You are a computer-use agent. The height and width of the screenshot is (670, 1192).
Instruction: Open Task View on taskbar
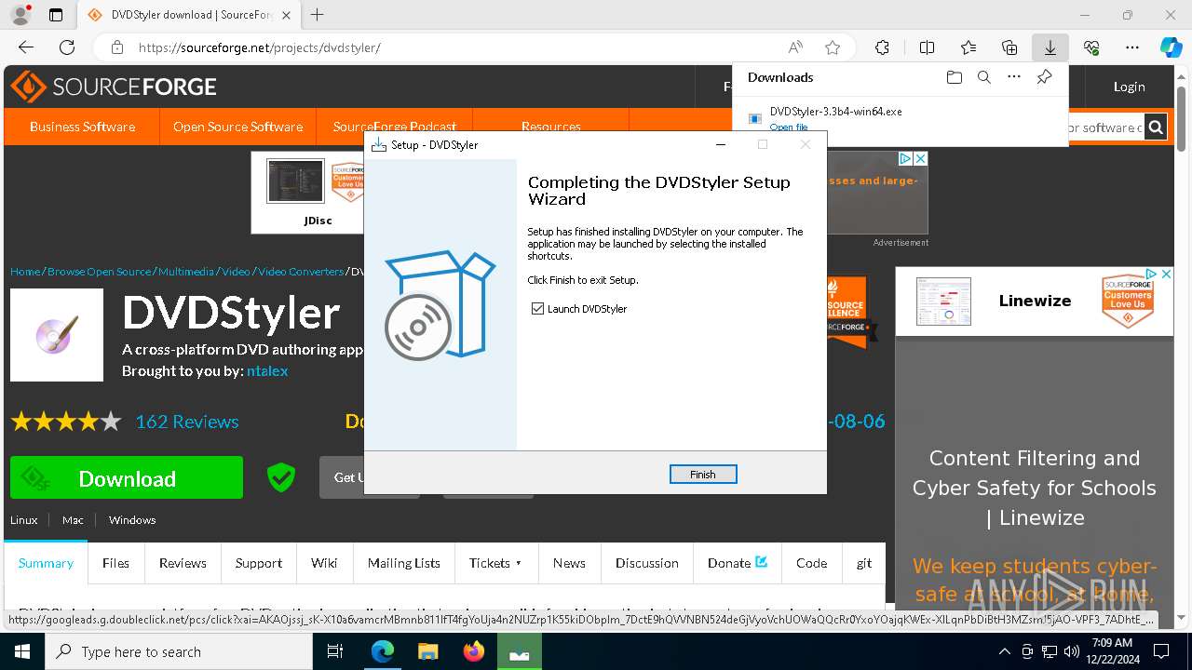tap(336, 651)
